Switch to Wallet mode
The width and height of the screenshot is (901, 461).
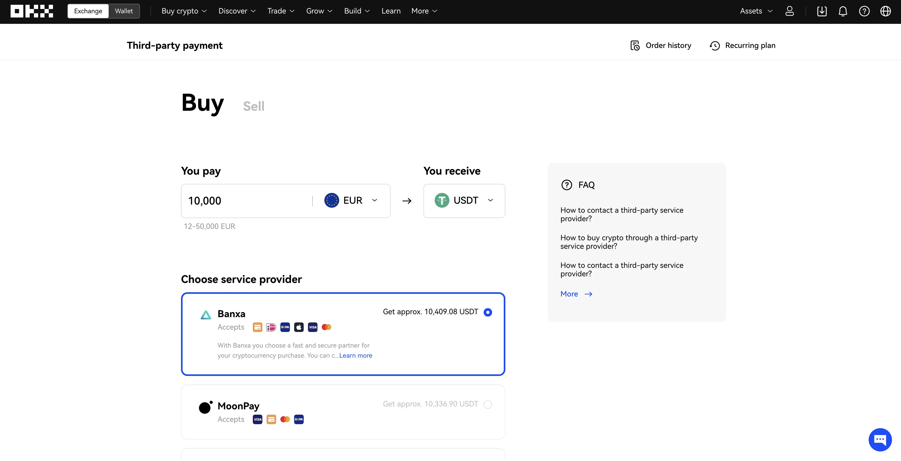click(124, 11)
